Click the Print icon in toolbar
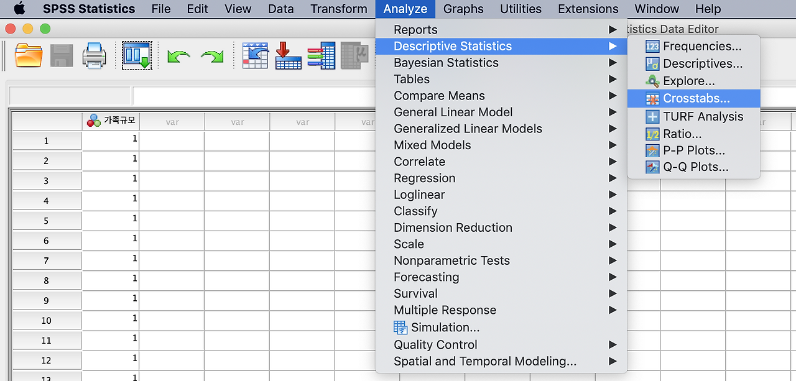The image size is (796, 381). [x=95, y=55]
